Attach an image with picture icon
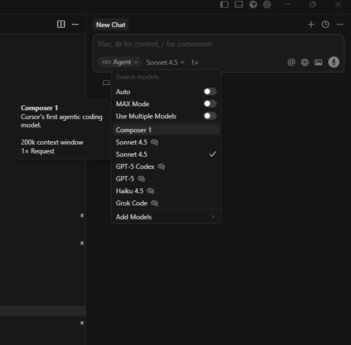Viewport: 351px width, 345px height. [318, 62]
